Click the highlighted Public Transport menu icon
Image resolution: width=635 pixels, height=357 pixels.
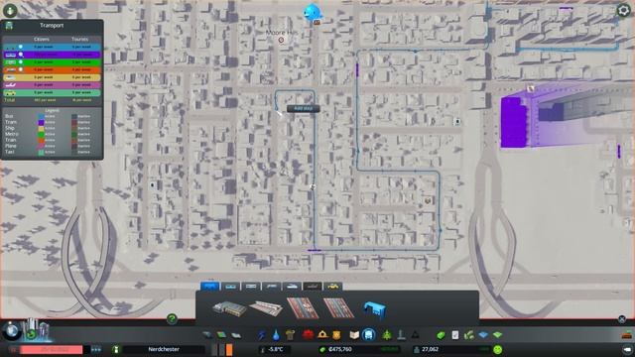[368, 335]
